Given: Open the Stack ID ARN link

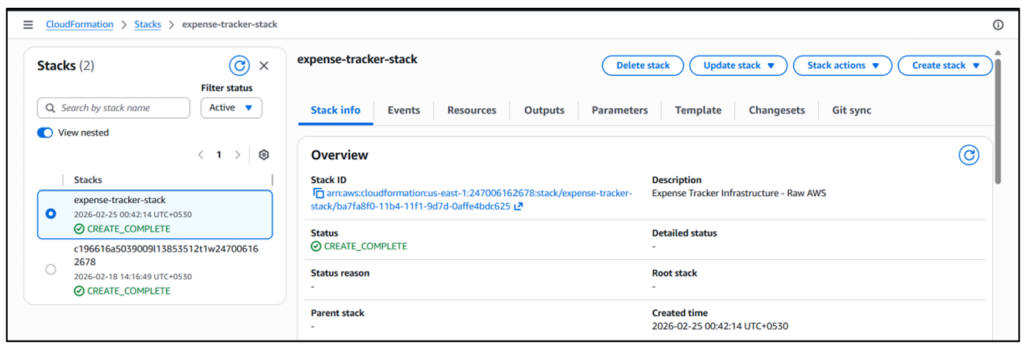Looking at the screenshot, I should (472, 199).
